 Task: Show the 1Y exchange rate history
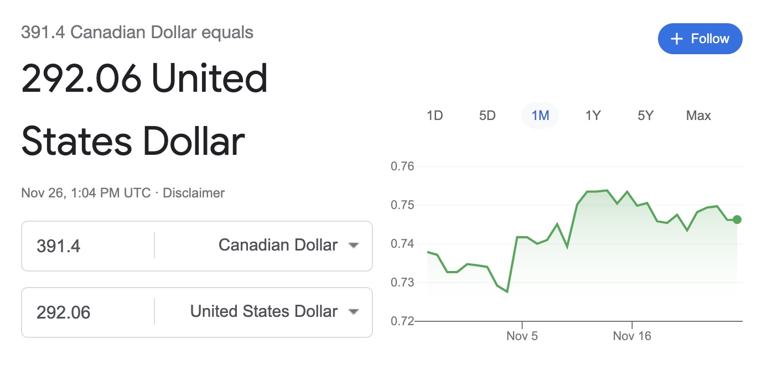(x=593, y=116)
